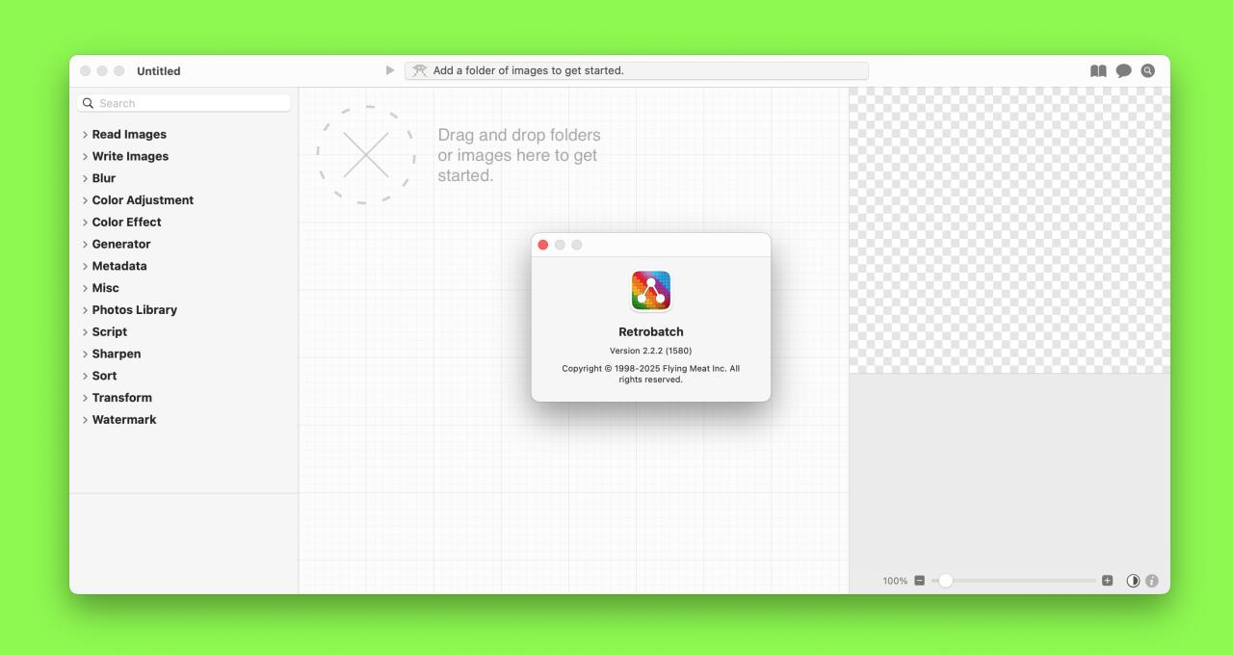1233x655 pixels.
Task: Click the checkerboard preview area
Action: (x=1010, y=230)
